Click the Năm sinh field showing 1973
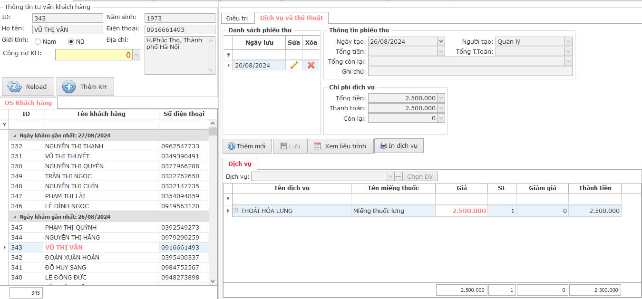Screen dimensions: 642x299 (180, 18)
